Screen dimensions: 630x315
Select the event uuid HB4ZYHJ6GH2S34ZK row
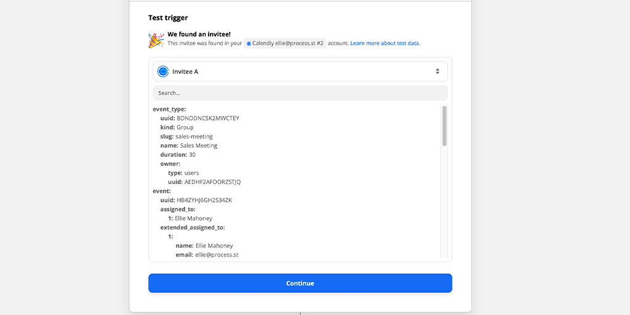(196, 200)
